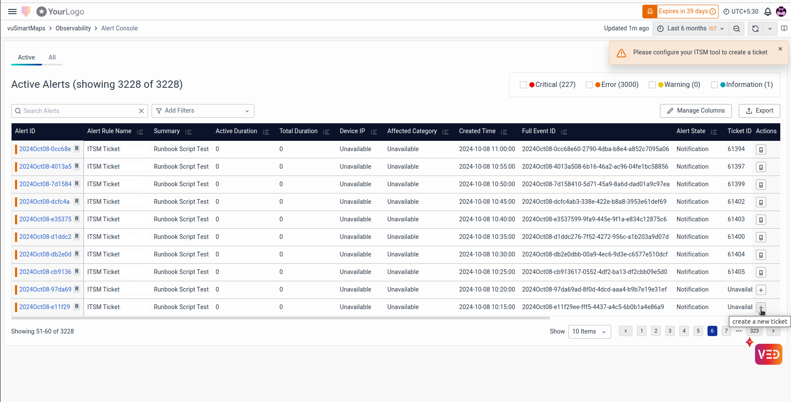Expand the Add Filters dropdown
791x402 pixels.
click(203, 111)
